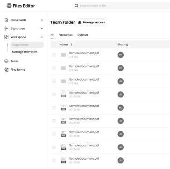This screenshot has height=169, width=170.
Task: Click the folder icon of the topmost row
Action: click(x=64, y=55)
